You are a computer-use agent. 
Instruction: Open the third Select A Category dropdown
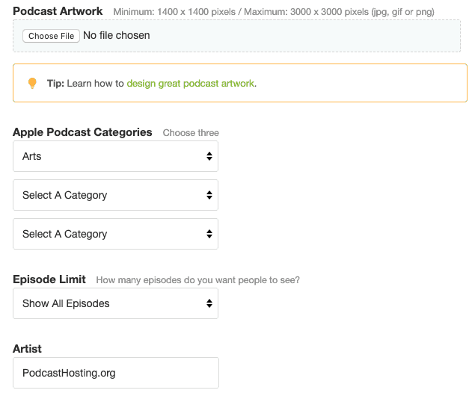[x=116, y=234]
